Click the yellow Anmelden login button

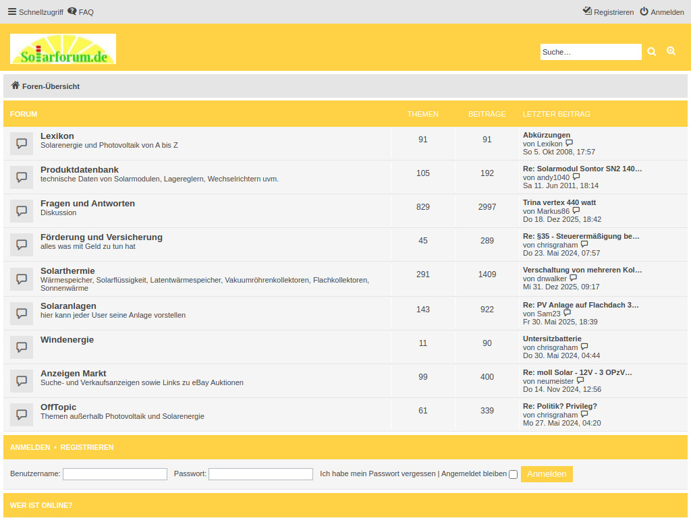(547, 474)
